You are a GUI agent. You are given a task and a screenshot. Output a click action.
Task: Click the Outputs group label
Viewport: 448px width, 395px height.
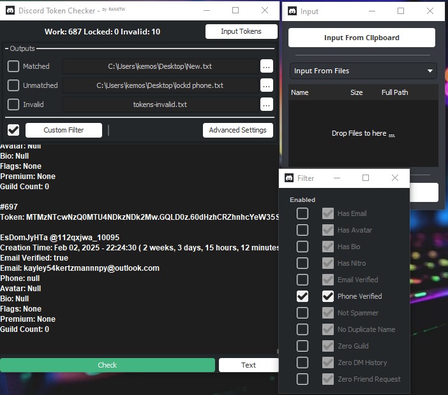click(x=22, y=48)
